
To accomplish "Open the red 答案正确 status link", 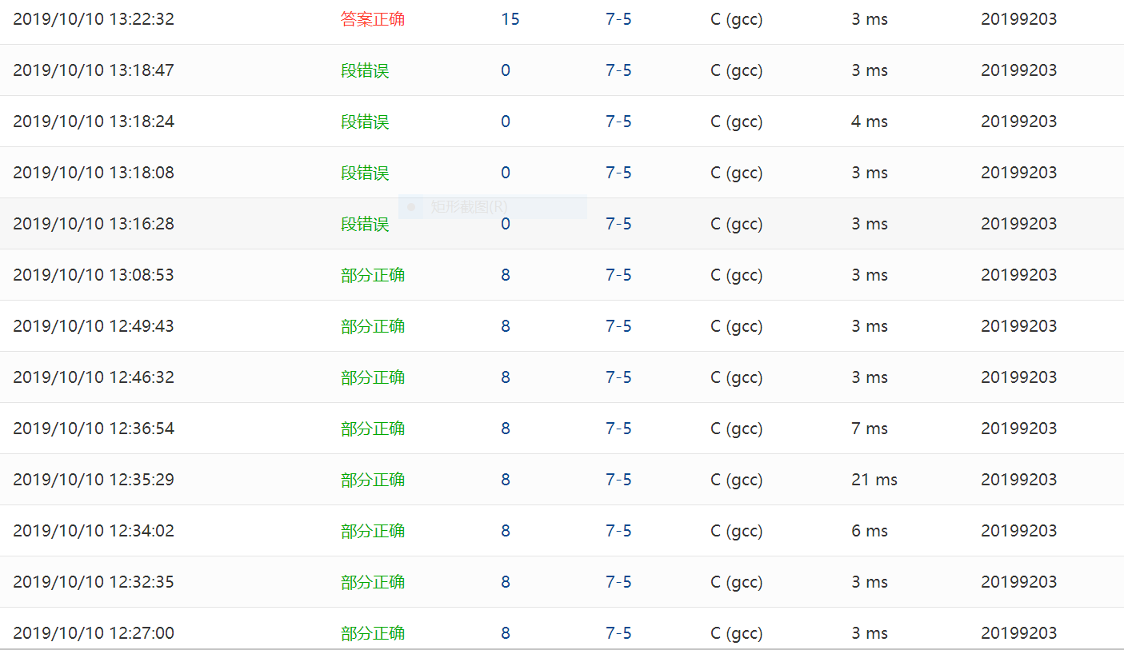I will point(373,19).
